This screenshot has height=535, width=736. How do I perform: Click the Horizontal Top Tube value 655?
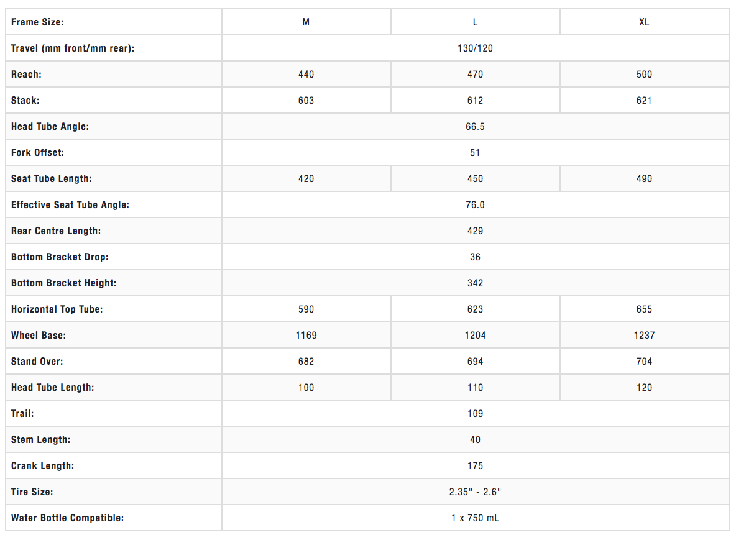[644, 309]
